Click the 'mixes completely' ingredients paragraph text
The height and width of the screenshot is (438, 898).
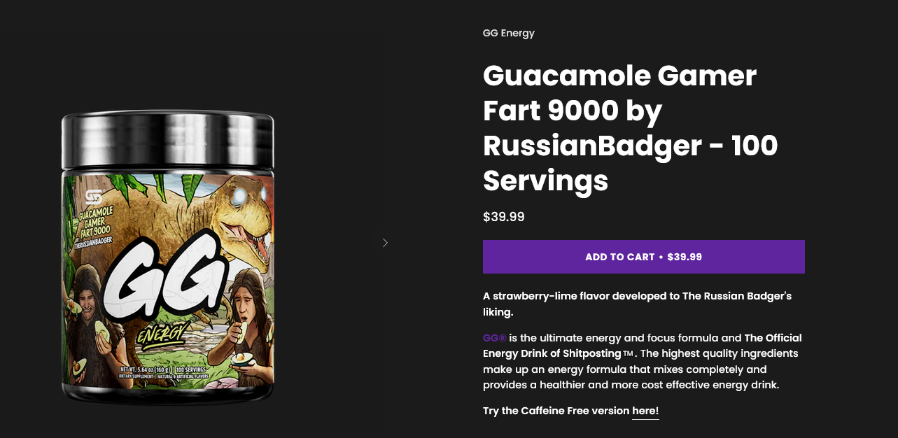(641, 369)
